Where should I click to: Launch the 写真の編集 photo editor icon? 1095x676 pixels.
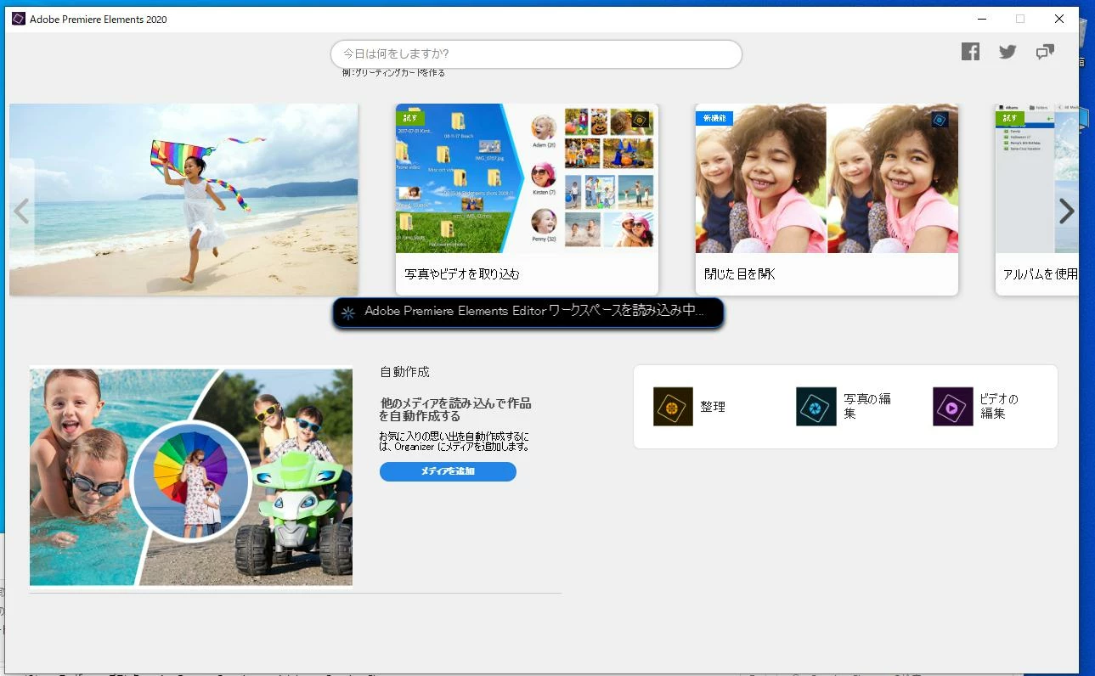[x=816, y=407]
